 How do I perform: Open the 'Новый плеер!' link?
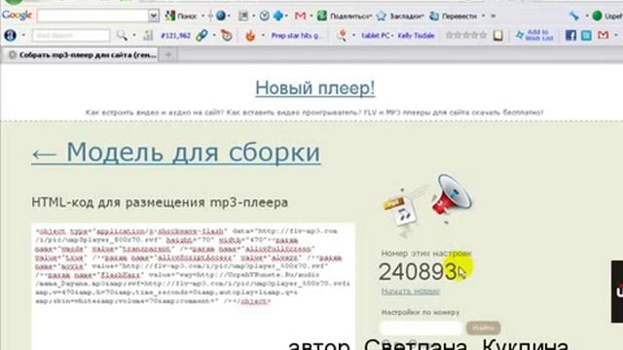(x=315, y=87)
